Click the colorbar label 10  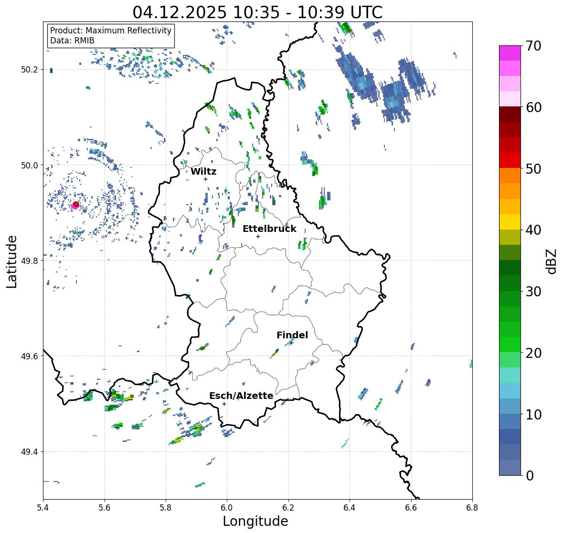coord(533,414)
